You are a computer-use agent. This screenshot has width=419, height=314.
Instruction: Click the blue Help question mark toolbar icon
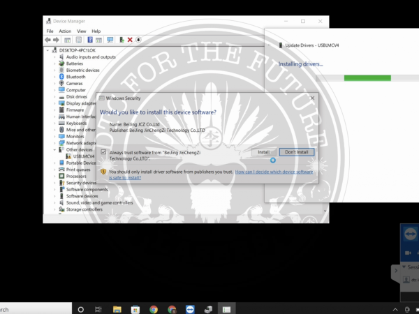click(x=90, y=40)
